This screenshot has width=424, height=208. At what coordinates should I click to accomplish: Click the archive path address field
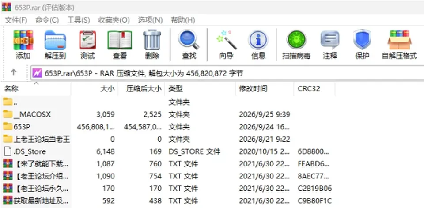(x=227, y=73)
